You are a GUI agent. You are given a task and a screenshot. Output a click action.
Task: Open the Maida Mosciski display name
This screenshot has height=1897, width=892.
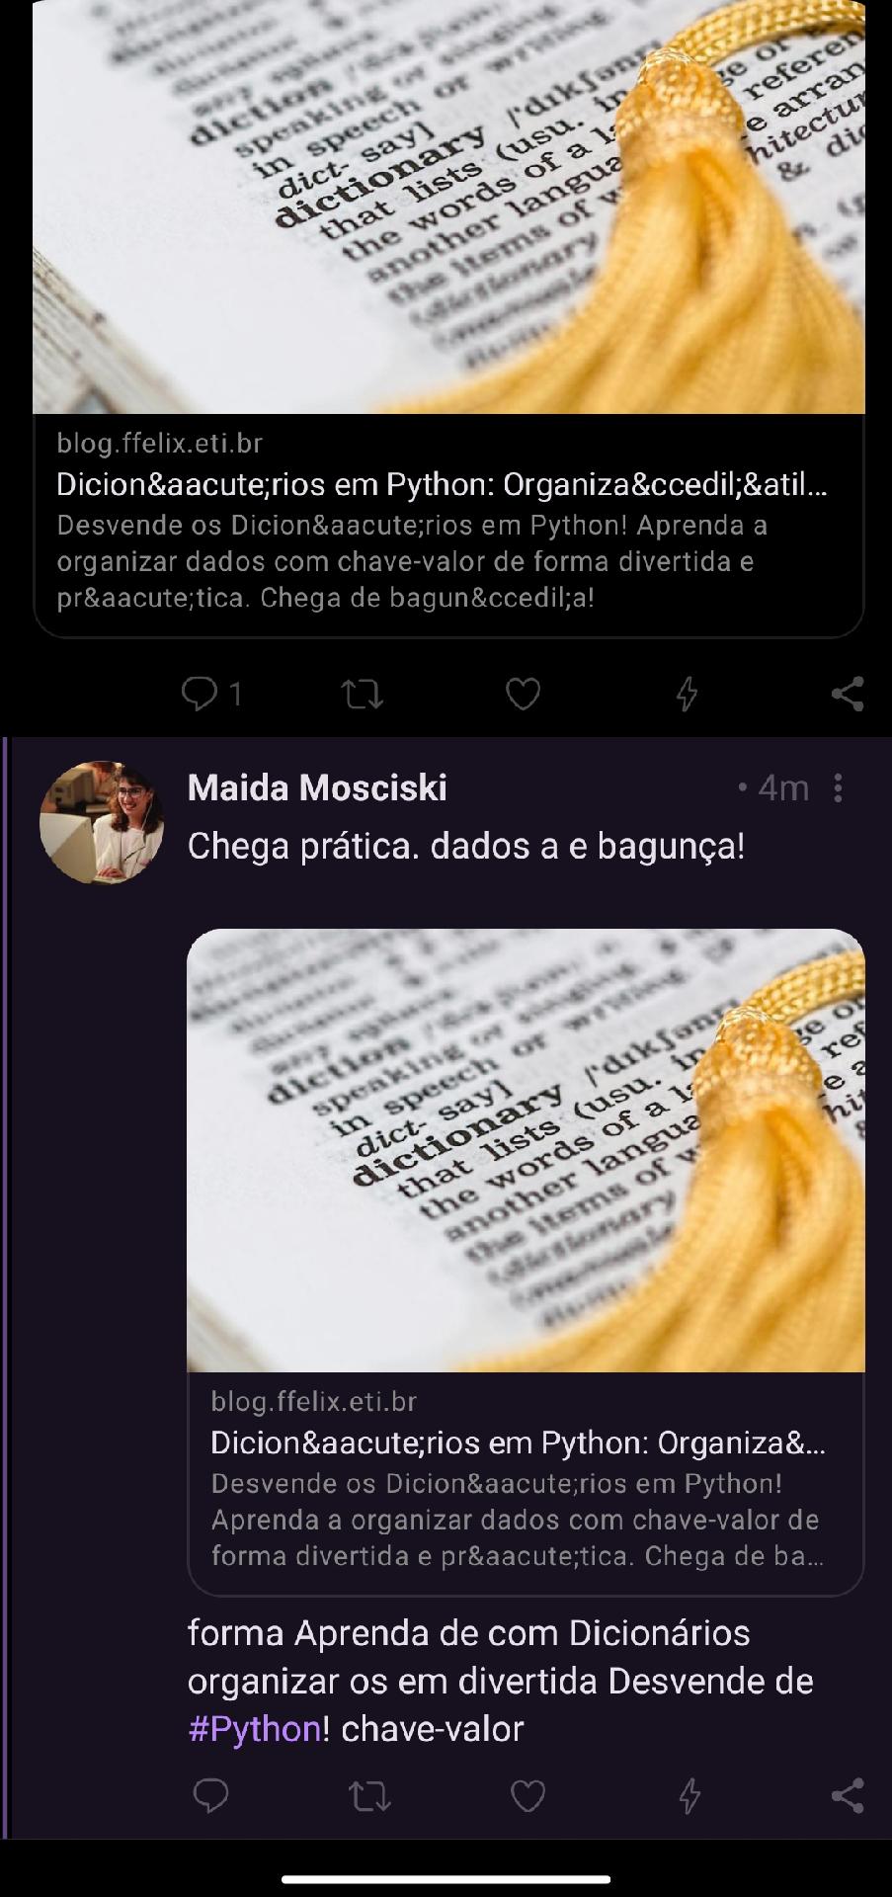click(317, 787)
